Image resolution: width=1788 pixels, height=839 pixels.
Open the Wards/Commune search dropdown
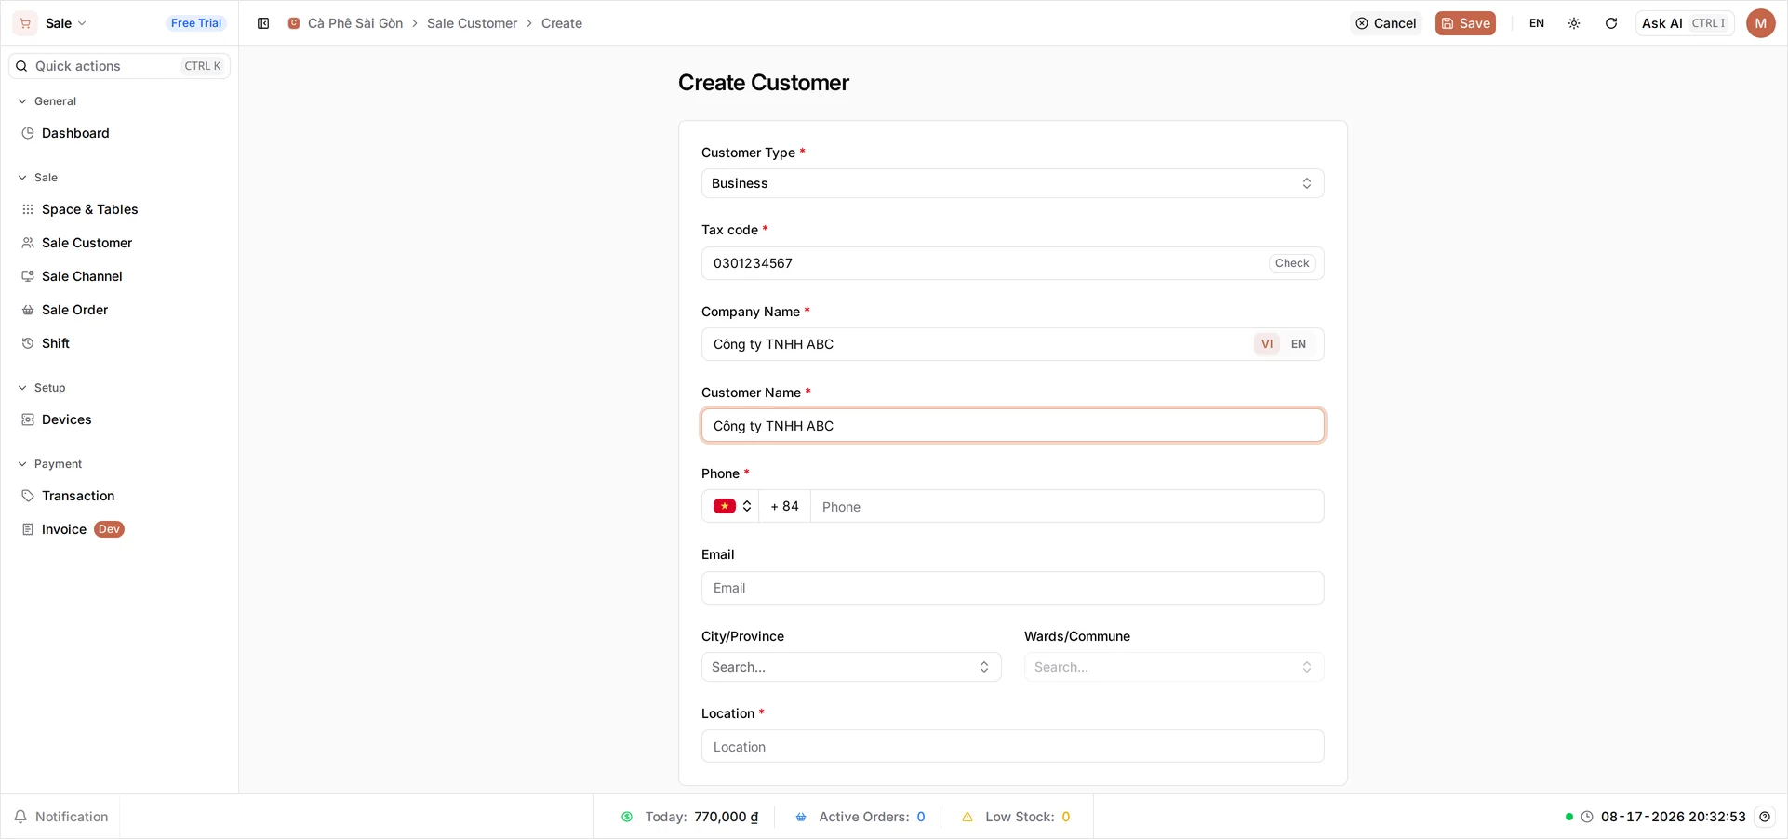1174,667
